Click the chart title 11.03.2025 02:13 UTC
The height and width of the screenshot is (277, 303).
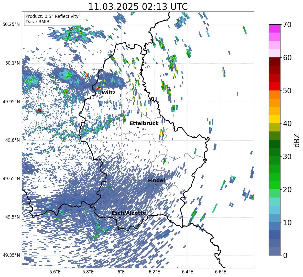[138, 7]
